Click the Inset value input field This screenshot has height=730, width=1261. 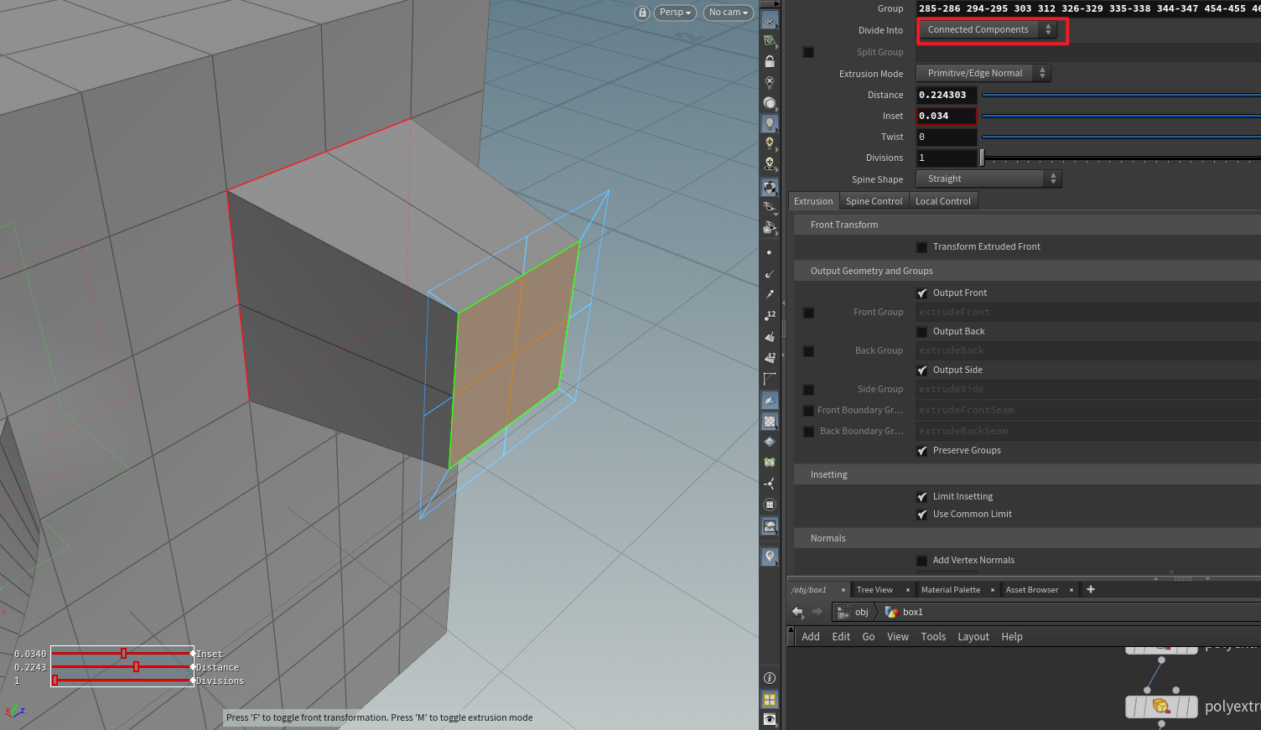coord(946,116)
